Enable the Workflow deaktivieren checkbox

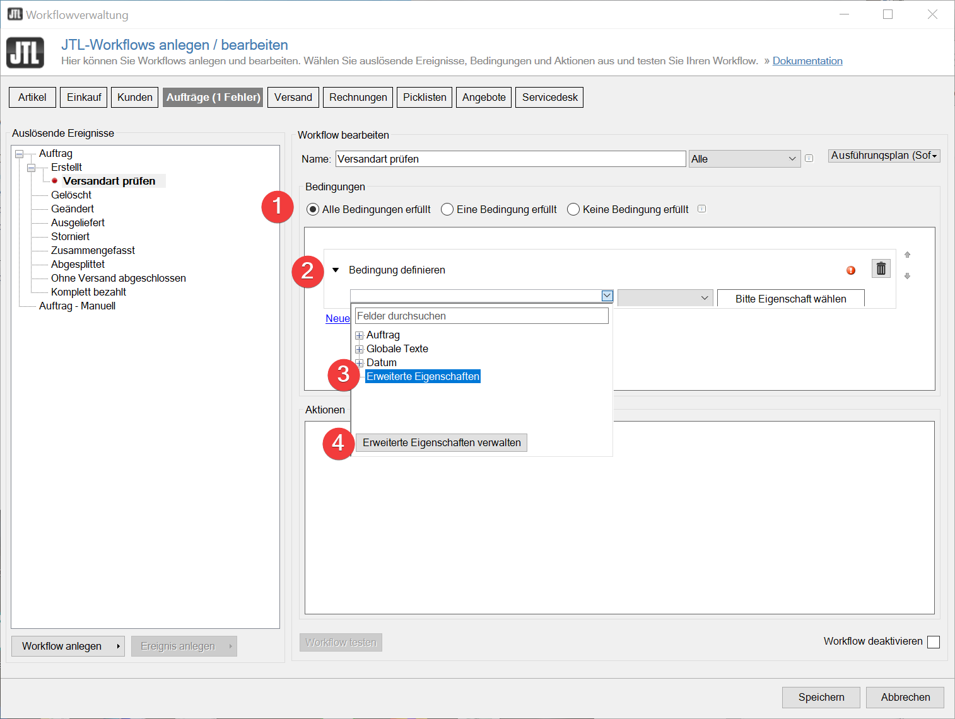[934, 641]
